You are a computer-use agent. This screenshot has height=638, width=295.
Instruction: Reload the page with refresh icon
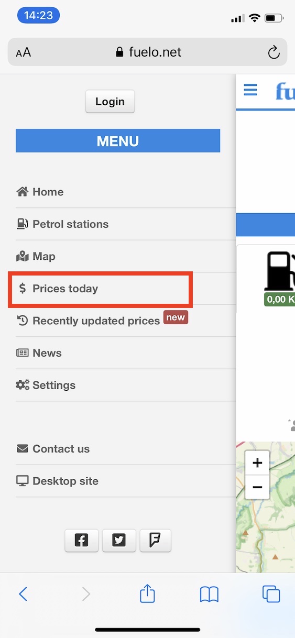(x=273, y=52)
